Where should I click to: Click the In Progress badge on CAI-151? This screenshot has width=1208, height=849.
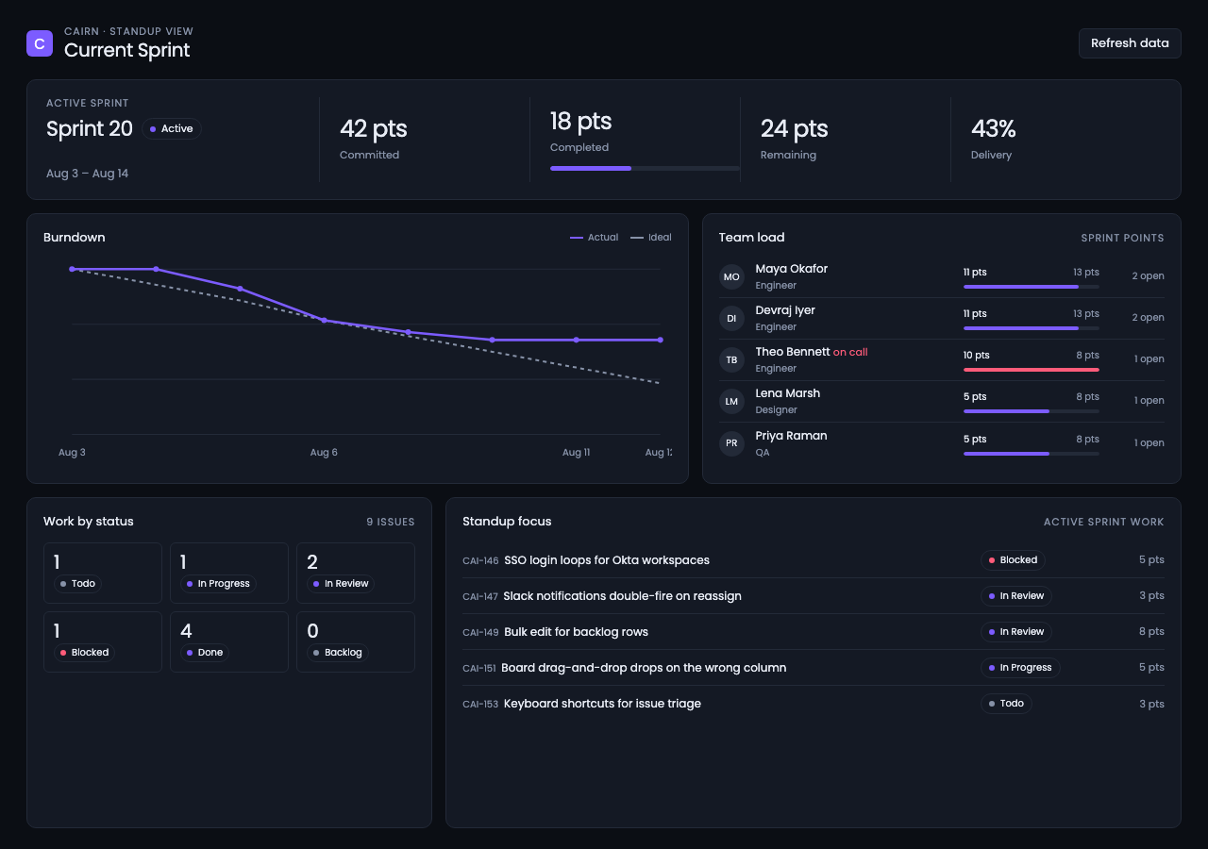(1020, 668)
